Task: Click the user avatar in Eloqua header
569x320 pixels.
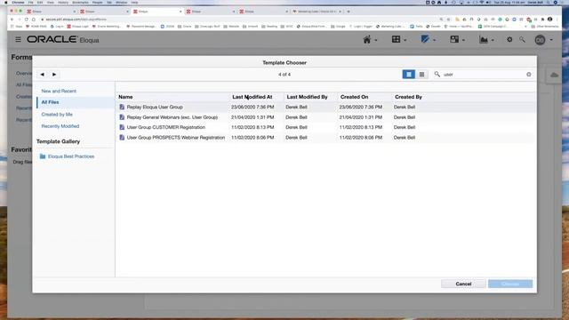Action: coord(540,40)
